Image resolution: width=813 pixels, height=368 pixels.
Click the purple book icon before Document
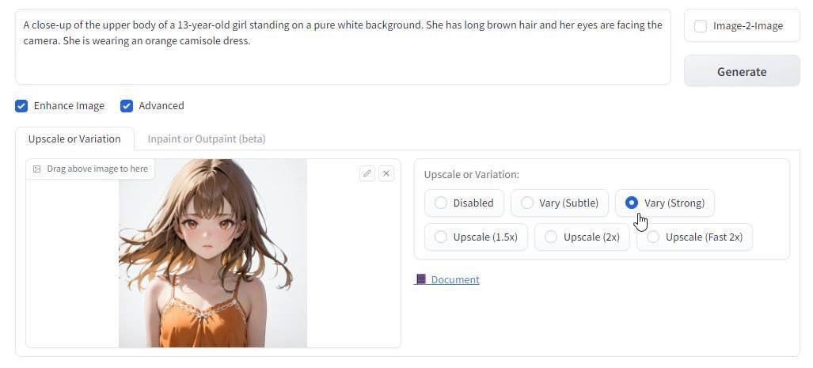[x=421, y=279]
